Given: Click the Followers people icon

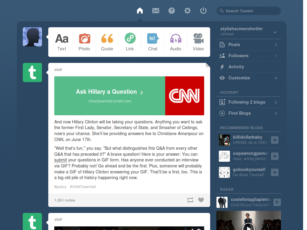Looking at the screenshot, I should tap(222, 56).
